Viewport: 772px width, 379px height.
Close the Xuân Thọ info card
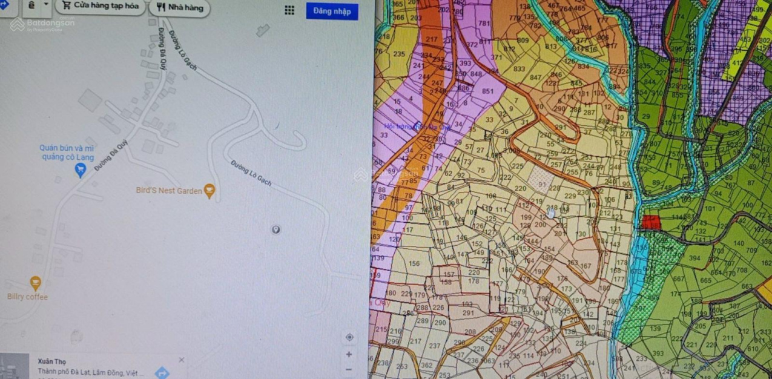coord(181,360)
